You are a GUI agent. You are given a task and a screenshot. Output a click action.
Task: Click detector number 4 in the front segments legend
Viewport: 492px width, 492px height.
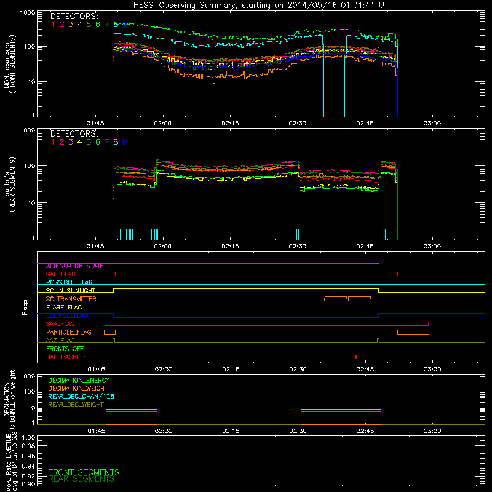[80, 25]
